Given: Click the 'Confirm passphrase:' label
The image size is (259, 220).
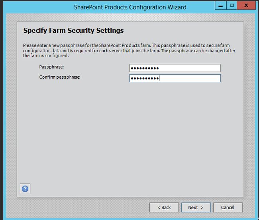Looking at the screenshot, I should [x=60, y=77].
